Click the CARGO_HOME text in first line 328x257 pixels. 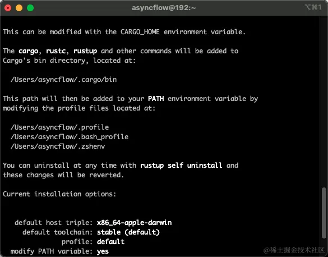[x=140, y=32]
